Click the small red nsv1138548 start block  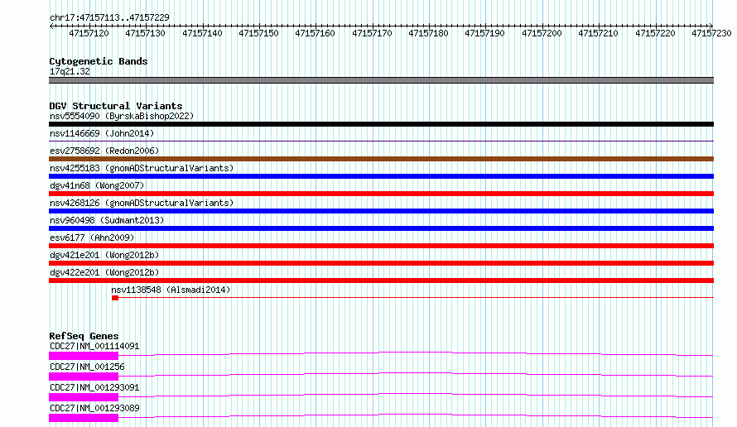coord(114,298)
